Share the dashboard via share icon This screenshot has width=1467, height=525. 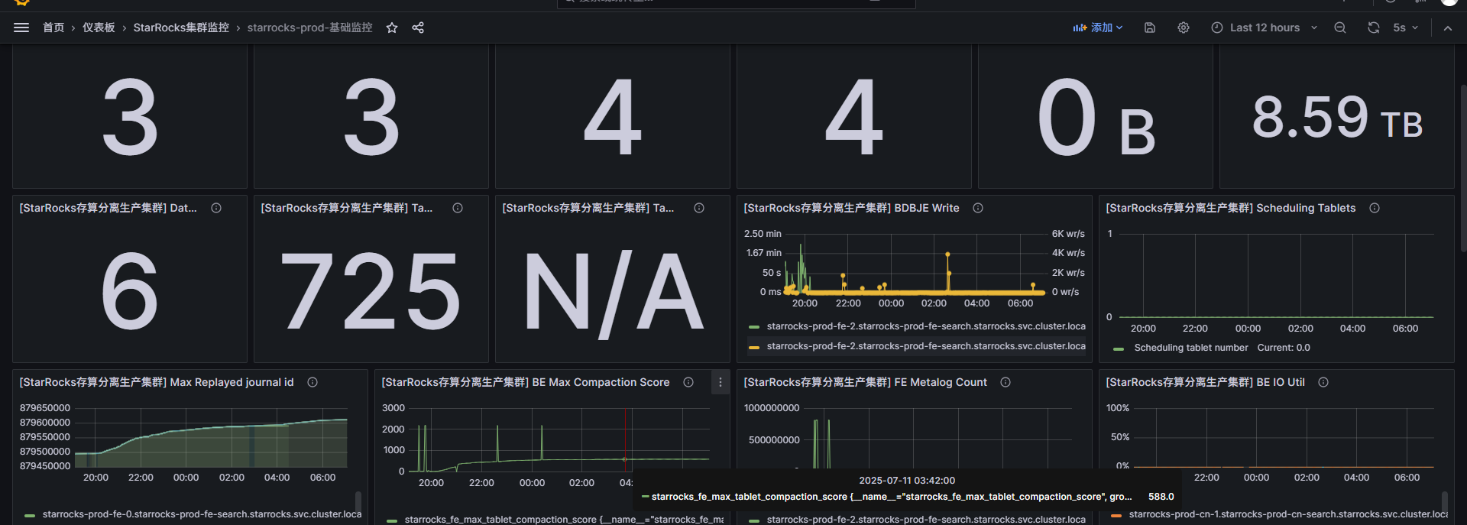pos(418,28)
